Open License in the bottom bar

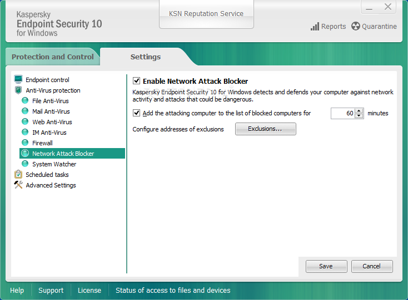tap(89, 290)
